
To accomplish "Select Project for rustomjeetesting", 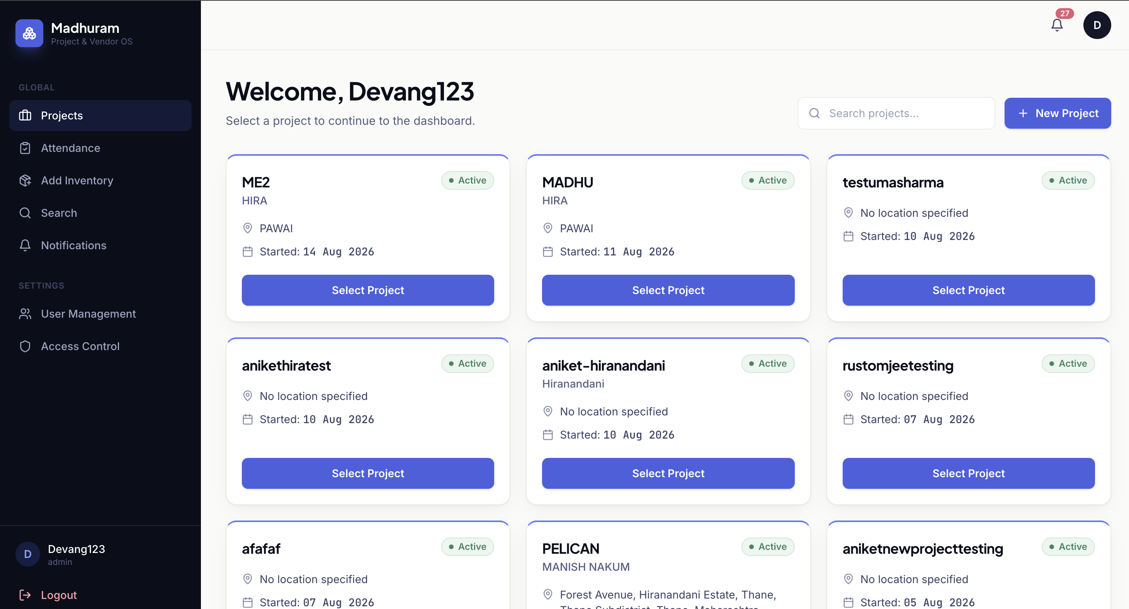I will pos(969,473).
